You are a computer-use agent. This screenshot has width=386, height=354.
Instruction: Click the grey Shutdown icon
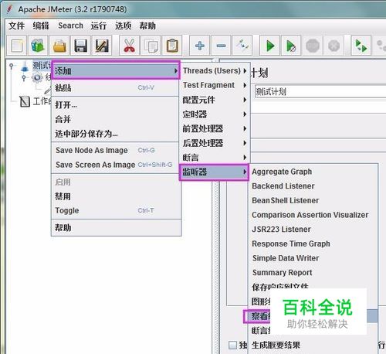(334, 46)
